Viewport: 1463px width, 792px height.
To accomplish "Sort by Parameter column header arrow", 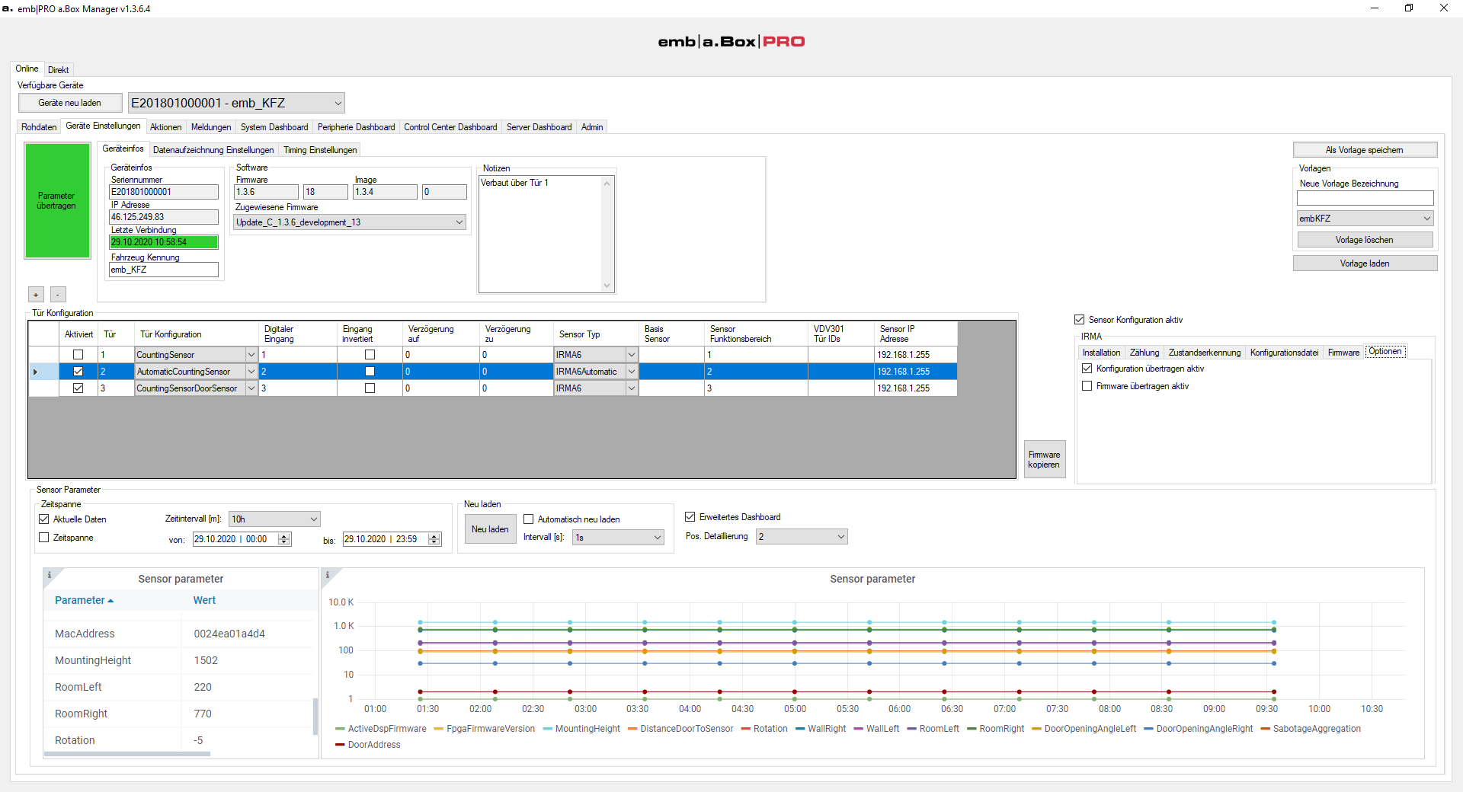I will [x=110, y=601].
